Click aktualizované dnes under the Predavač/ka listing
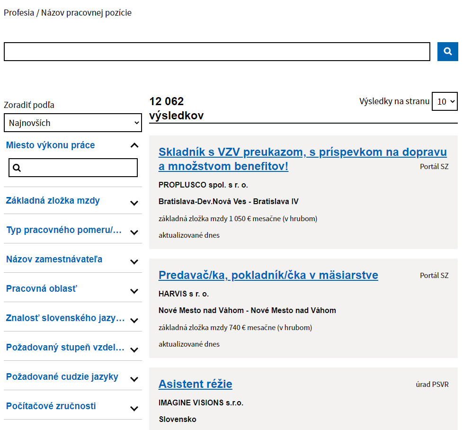Screen dimensions: 463x430 pyautogui.click(x=189, y=344)
